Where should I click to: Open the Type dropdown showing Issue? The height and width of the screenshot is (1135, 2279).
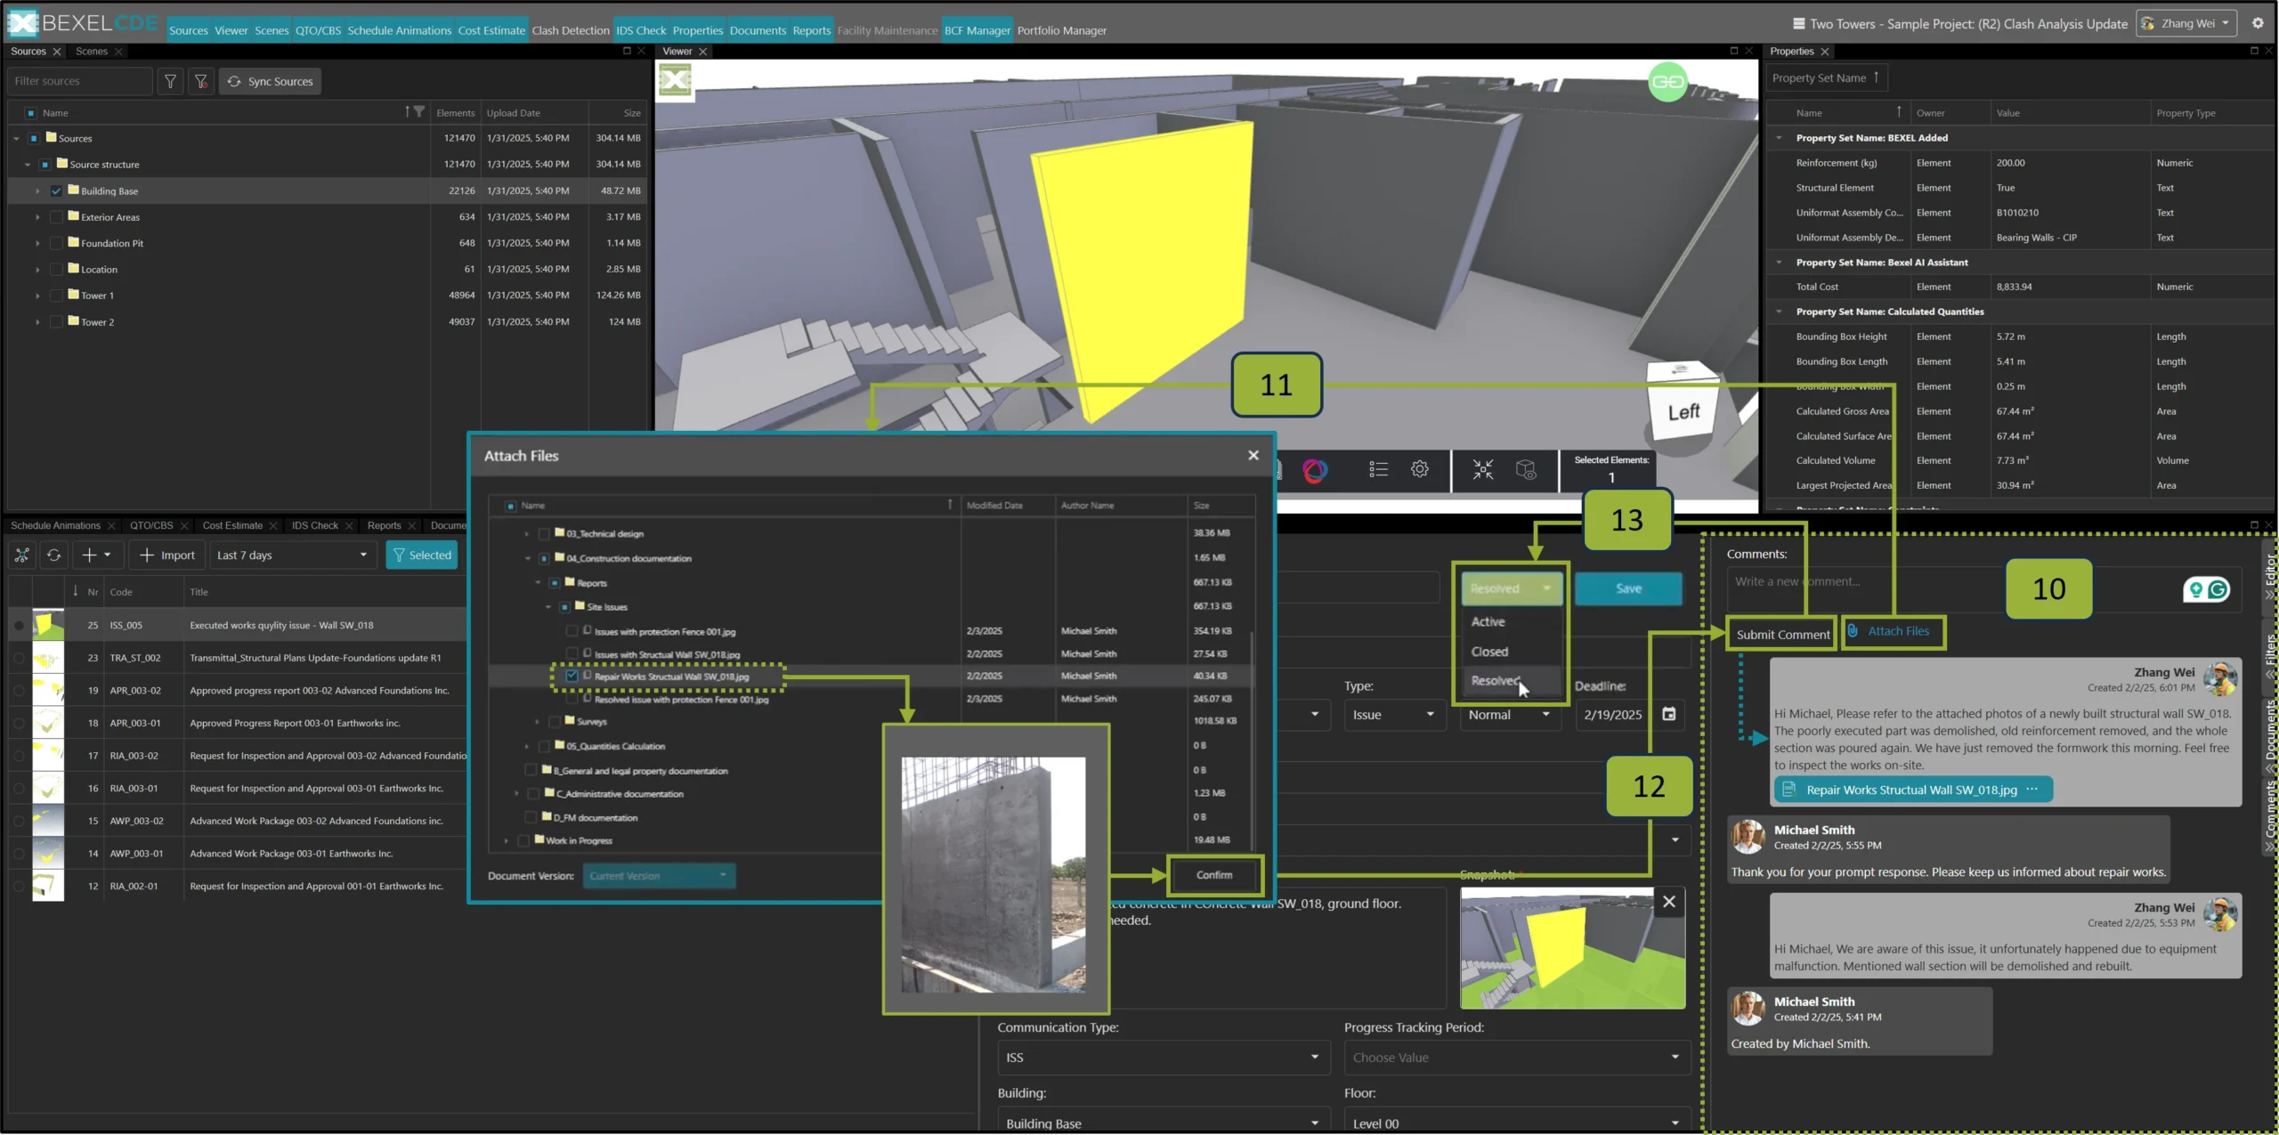pos(1393,715)
